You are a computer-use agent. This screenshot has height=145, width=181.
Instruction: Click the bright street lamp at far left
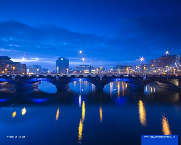point(24,59)
